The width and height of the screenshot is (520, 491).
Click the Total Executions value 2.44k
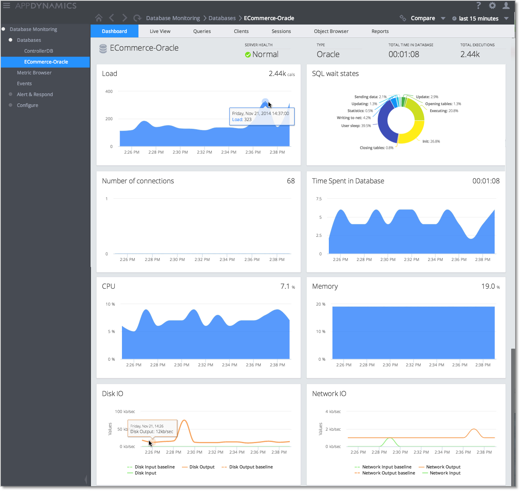point(470,55)
